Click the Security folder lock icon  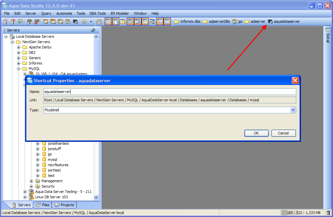(x=38, y=187)
